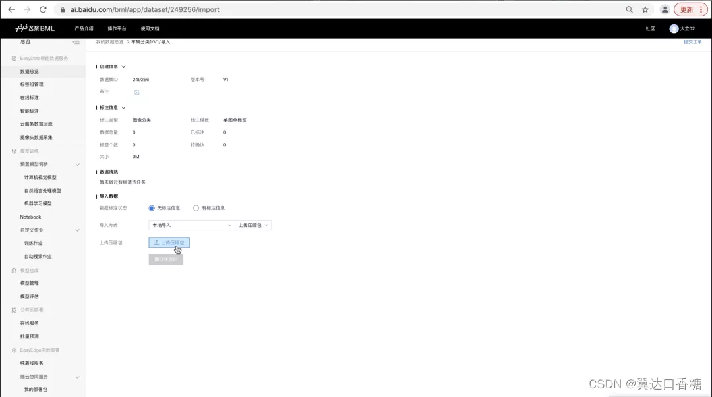The height and width of the screenshot is (397, 712).
Task: Open 模型评估 in sidebar
Action: tap(30, 297)
